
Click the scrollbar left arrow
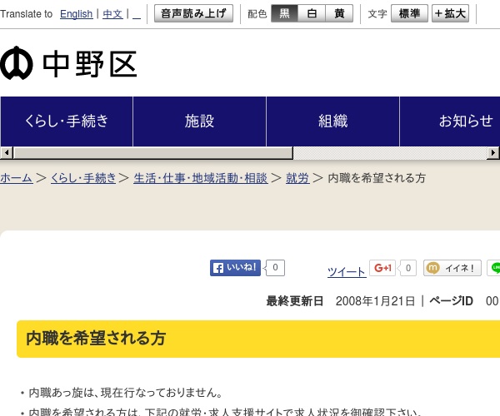[7, 153]
